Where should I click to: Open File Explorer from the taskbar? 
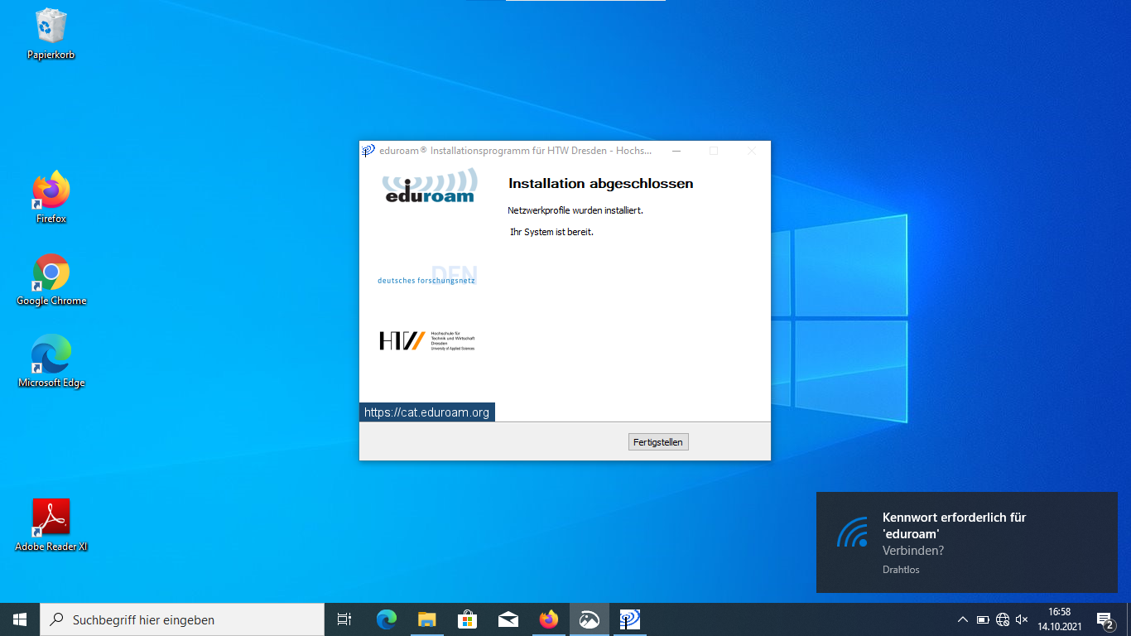pos(427,619)
